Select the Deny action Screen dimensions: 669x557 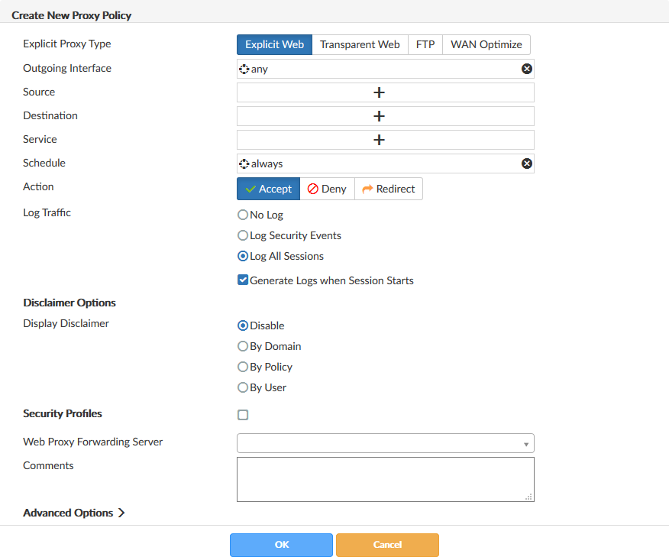coord(327,189)
